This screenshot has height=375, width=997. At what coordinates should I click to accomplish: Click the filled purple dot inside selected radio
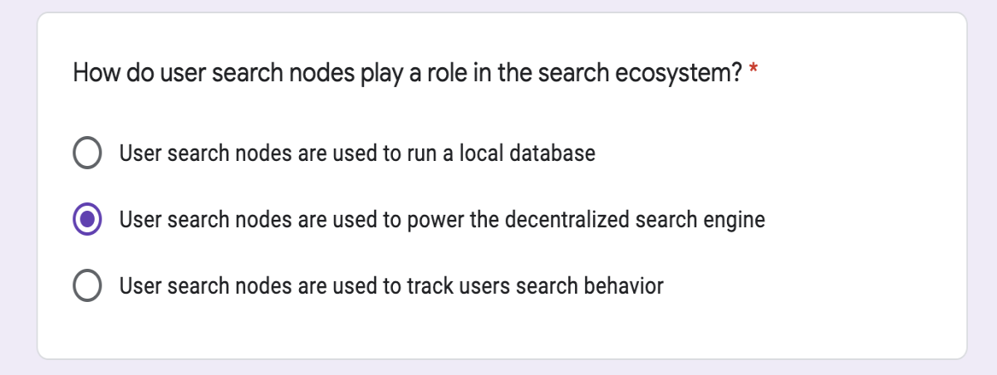point(88,220)
